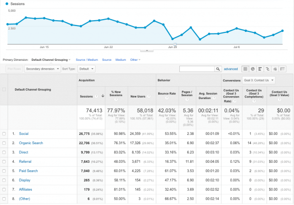
Task: Switch to pie chart percentage view
Action: coord(253,69)
